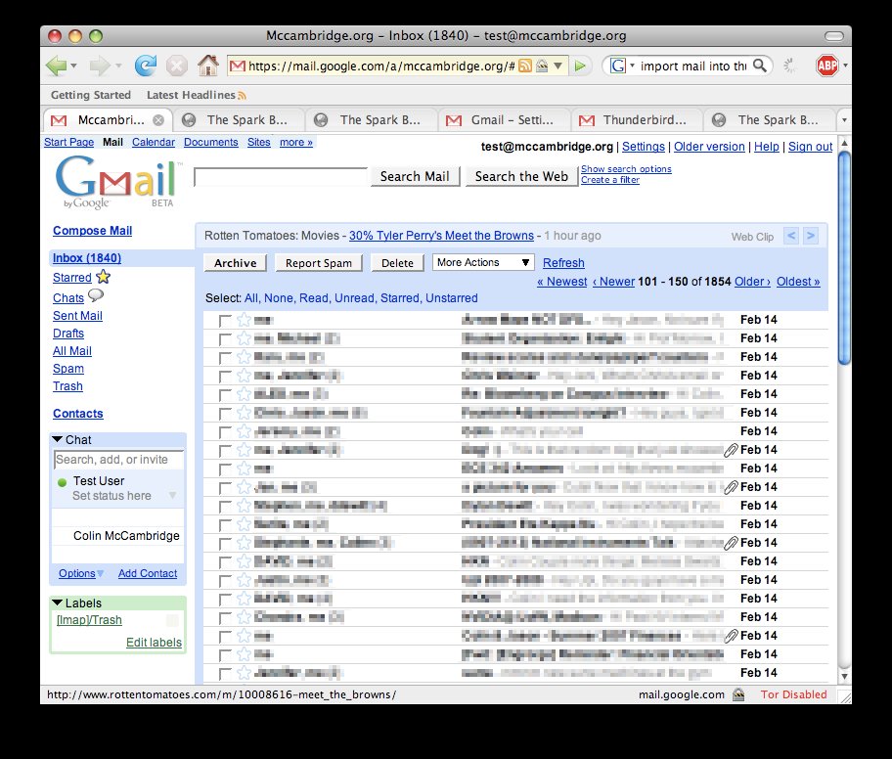This screenshot has width=892, height=759.
Task: Click the browser Stop loading icon
Action: click(176, 66)
